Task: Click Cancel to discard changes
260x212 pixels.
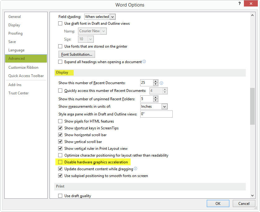Action: click(x=244, y=204)
